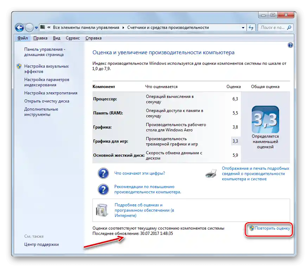Open the Правка menu
Image resolution: width=308 pixels, height=268 pixels.
[40, 38]
